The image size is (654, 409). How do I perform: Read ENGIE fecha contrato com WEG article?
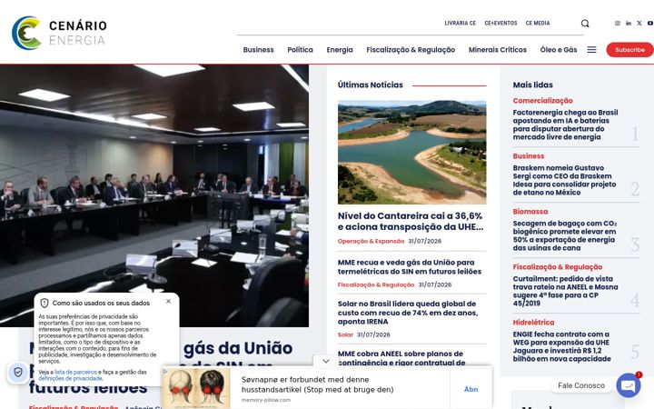(562, 346)
